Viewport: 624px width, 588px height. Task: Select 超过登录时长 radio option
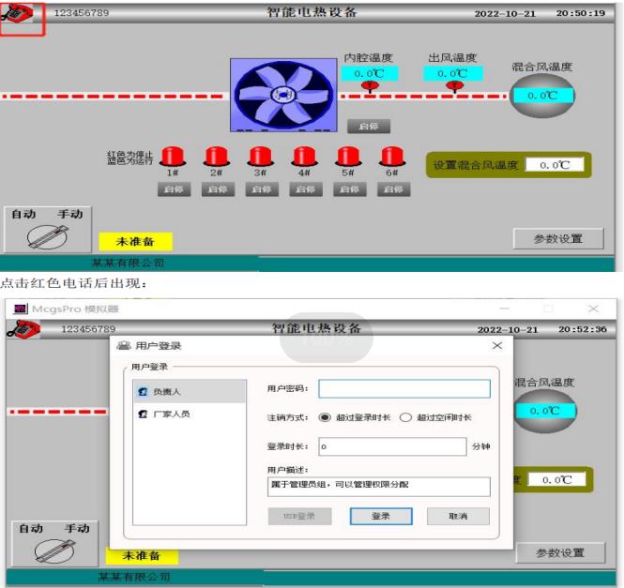[x=325, y=417]
